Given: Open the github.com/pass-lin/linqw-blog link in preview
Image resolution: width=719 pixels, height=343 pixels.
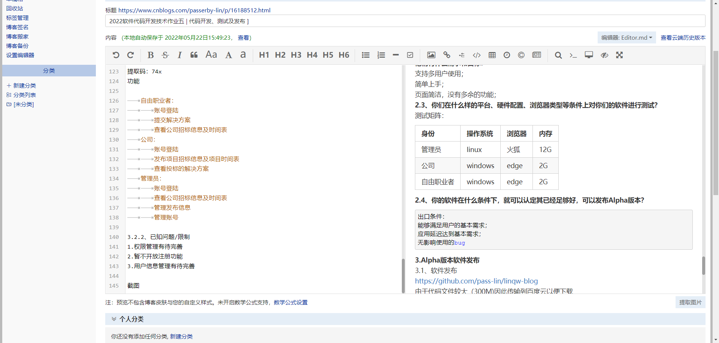Looking at the screenshot, I should pos(476,281).
